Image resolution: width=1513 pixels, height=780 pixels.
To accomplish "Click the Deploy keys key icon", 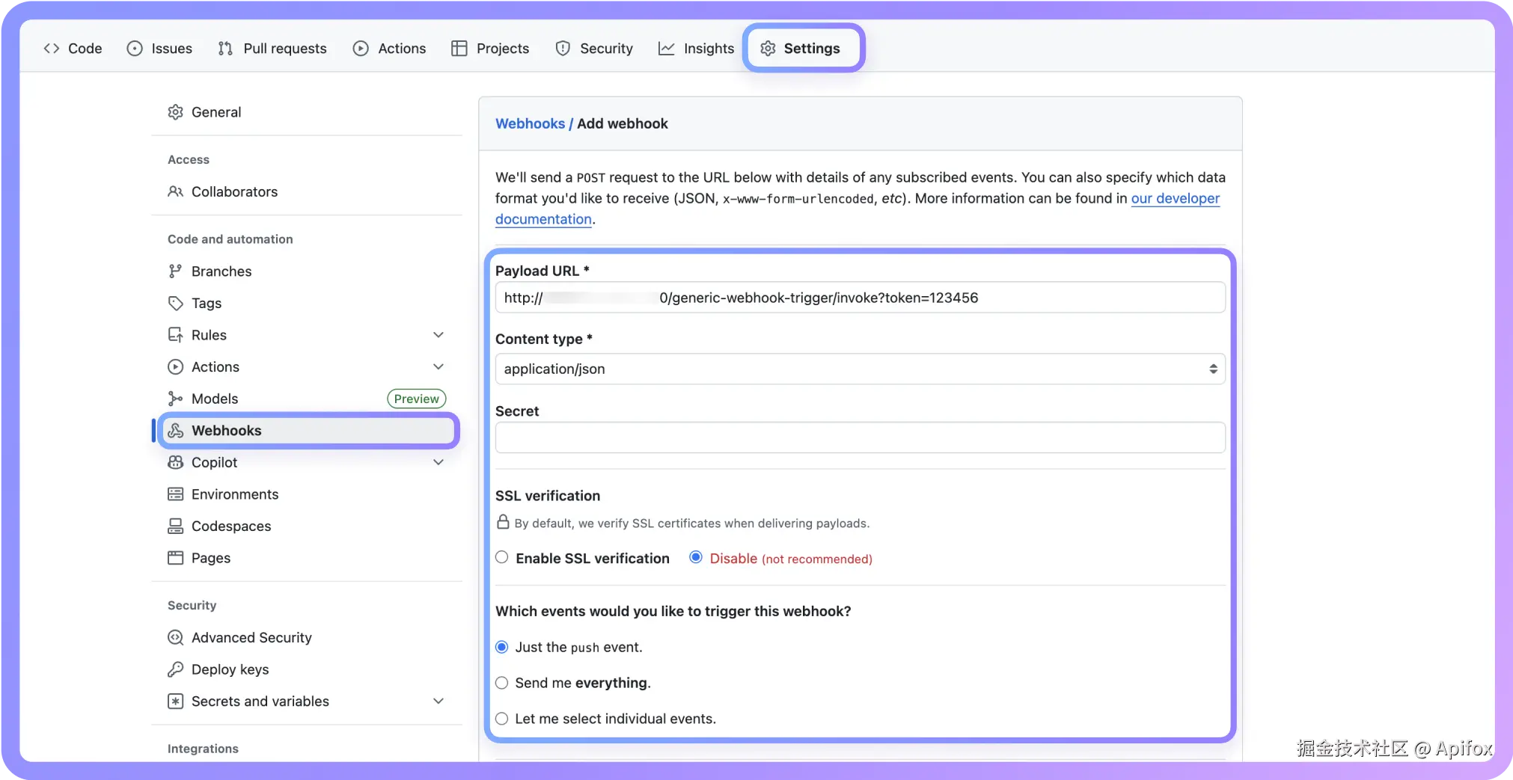I will tap(176, 669).
